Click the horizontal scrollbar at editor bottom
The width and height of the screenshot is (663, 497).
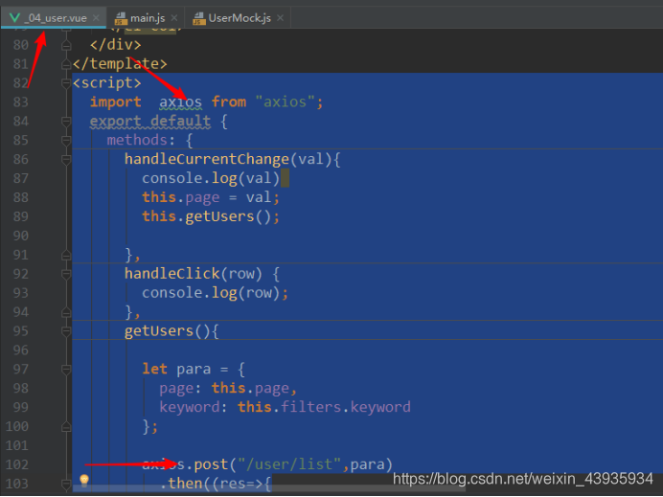(268, 489)
